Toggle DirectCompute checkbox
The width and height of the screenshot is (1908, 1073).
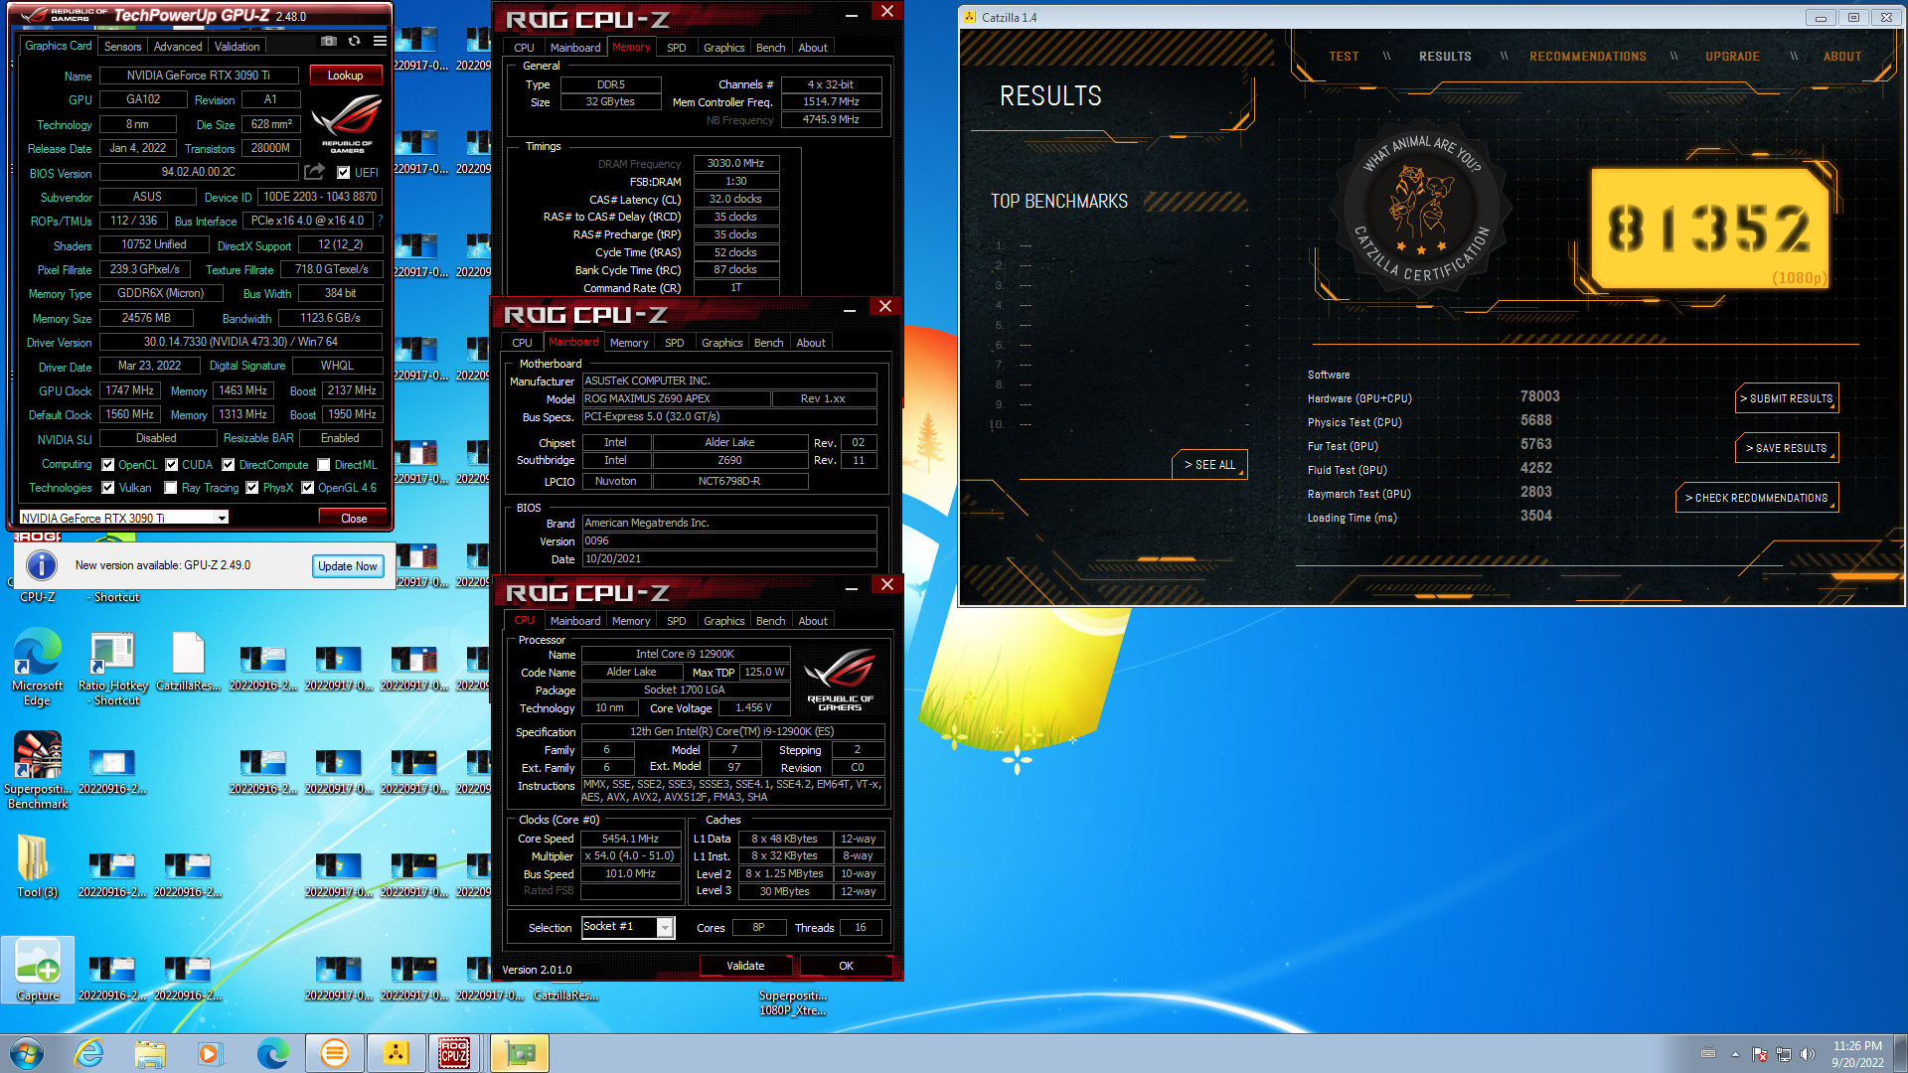229,464
